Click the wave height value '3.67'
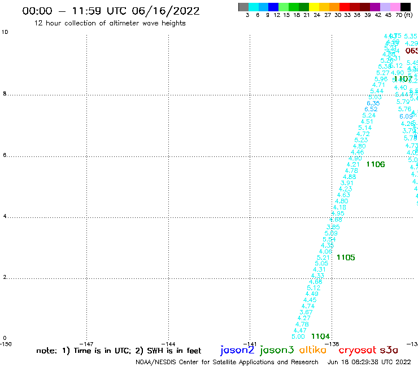Image resolution: width=418 pixels, height=367 pixels. click(306, 312)
